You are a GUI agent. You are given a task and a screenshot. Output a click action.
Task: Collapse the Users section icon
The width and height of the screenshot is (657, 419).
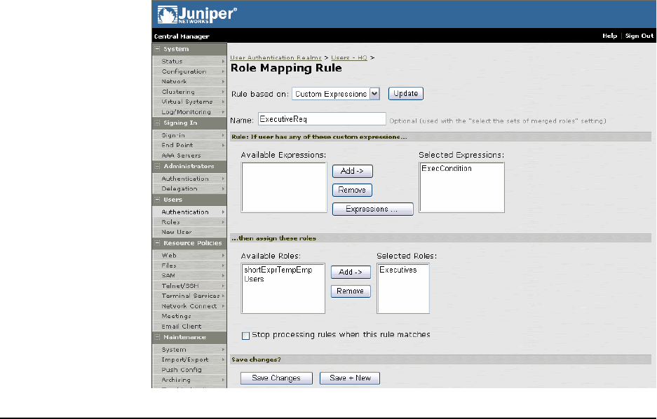click(x=158, y=200)
